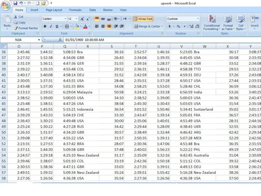
Task: Increase the font size
Action: 82,19
